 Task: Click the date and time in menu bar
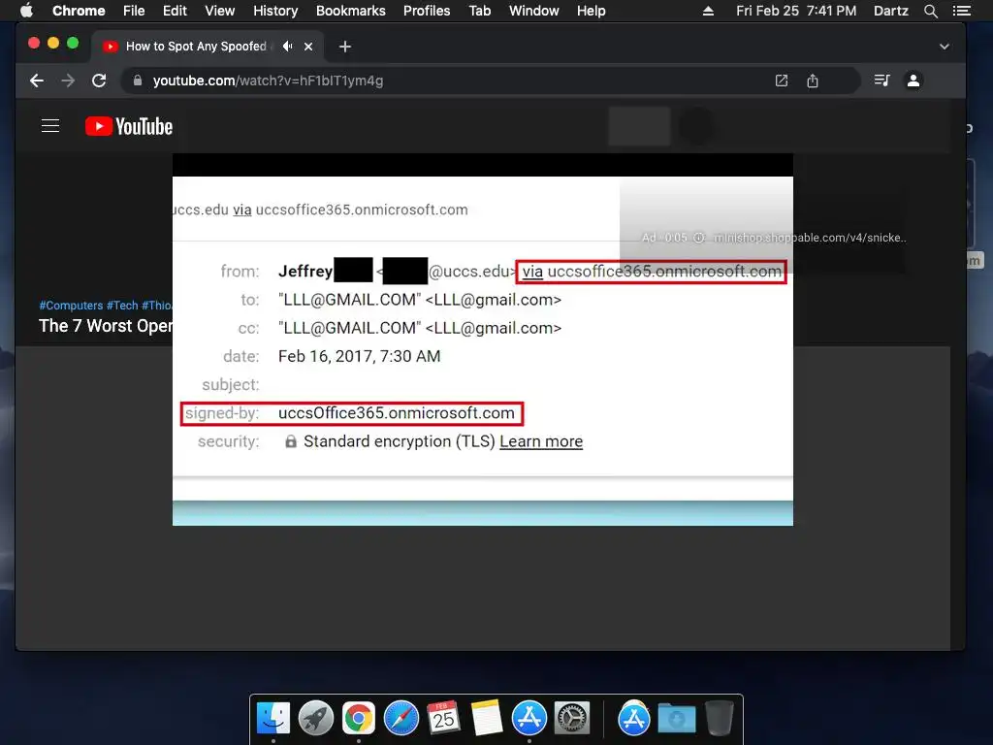[796, 11]
